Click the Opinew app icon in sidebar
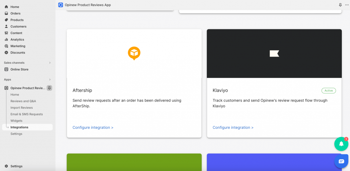 point(6,88)
